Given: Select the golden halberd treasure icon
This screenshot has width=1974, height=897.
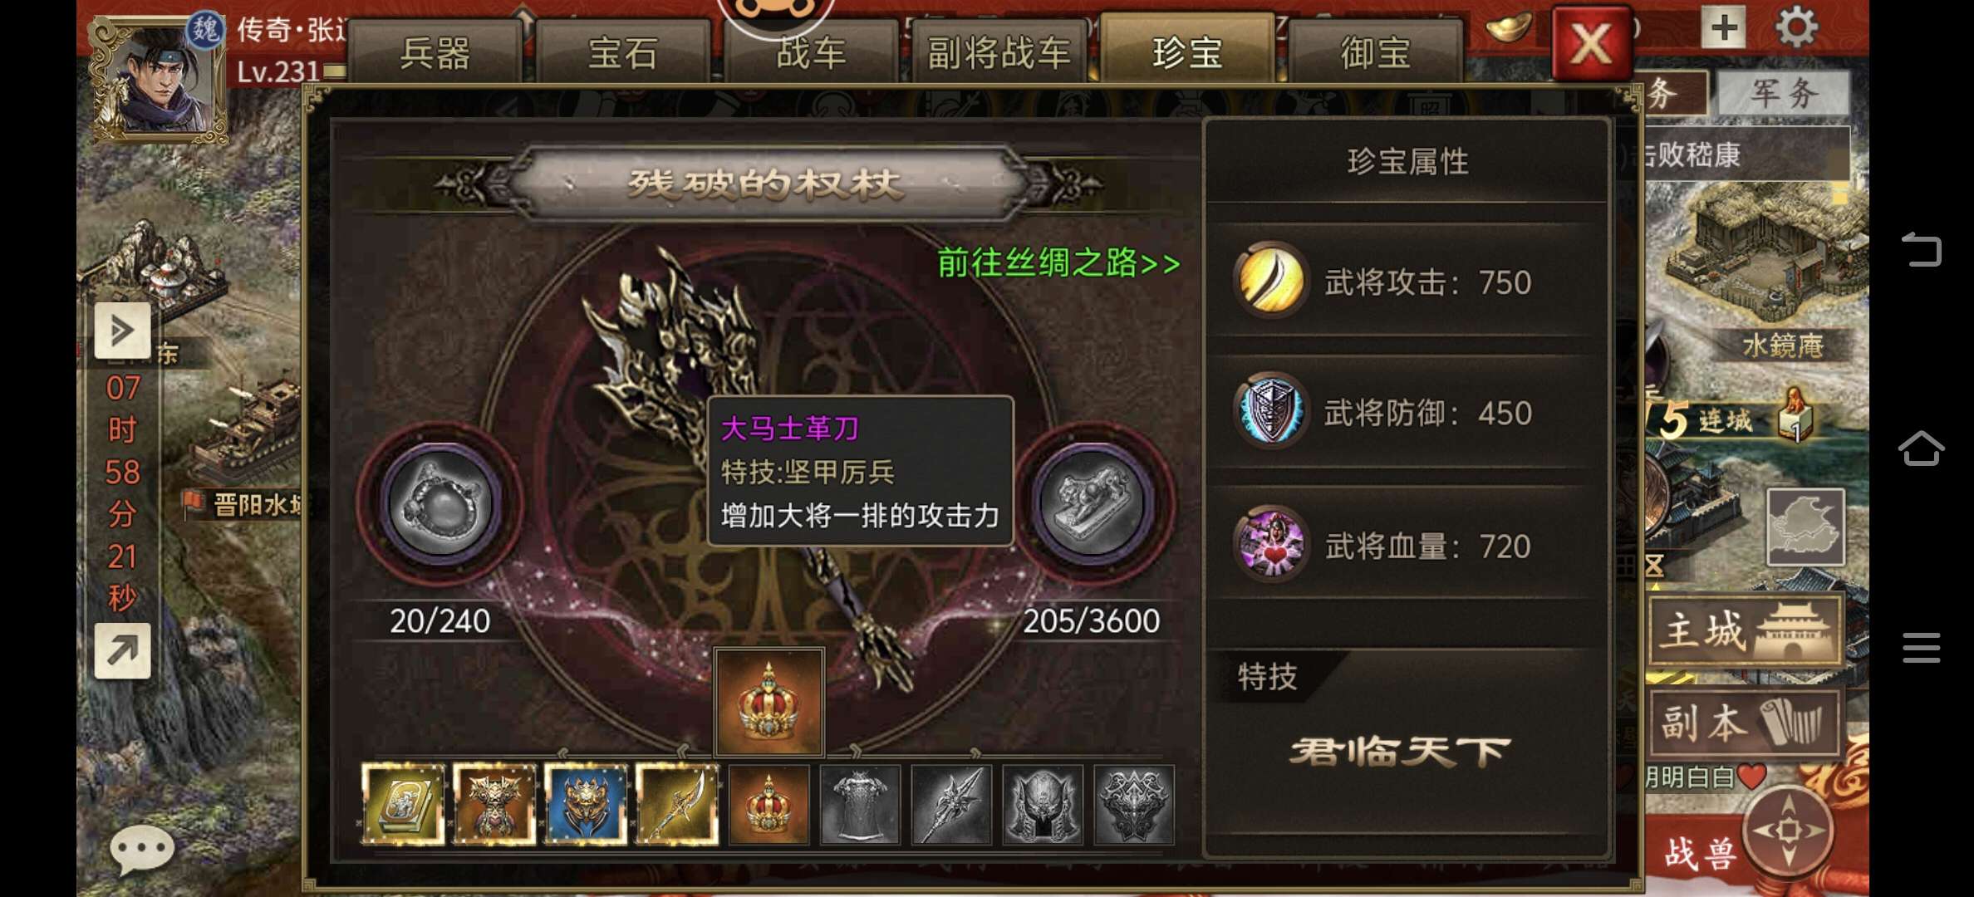Looking at the screenshot, I should click(x=677, y=804).
